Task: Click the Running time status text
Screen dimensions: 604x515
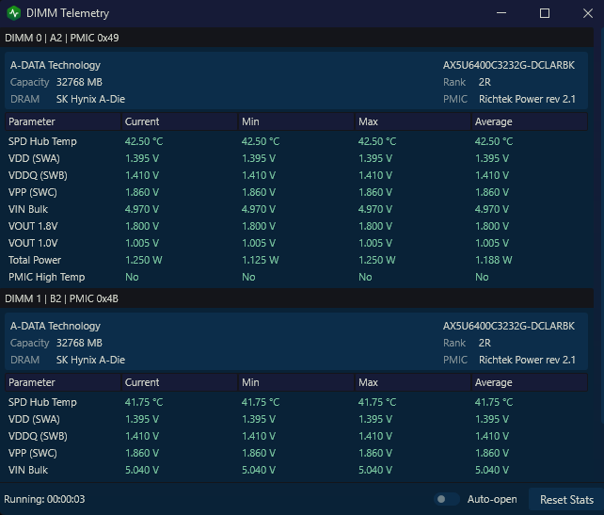Action: [44, 499]
